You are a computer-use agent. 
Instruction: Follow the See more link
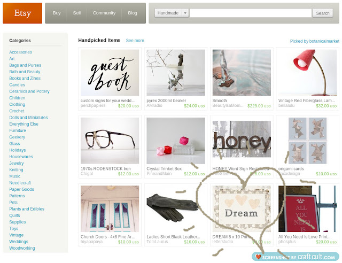point(135,41)
